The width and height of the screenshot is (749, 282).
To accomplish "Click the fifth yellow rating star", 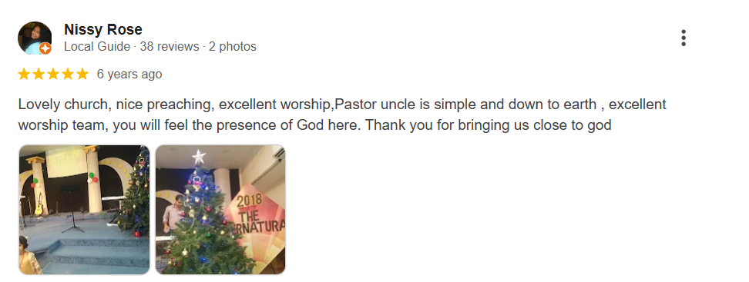I will 82,74.
